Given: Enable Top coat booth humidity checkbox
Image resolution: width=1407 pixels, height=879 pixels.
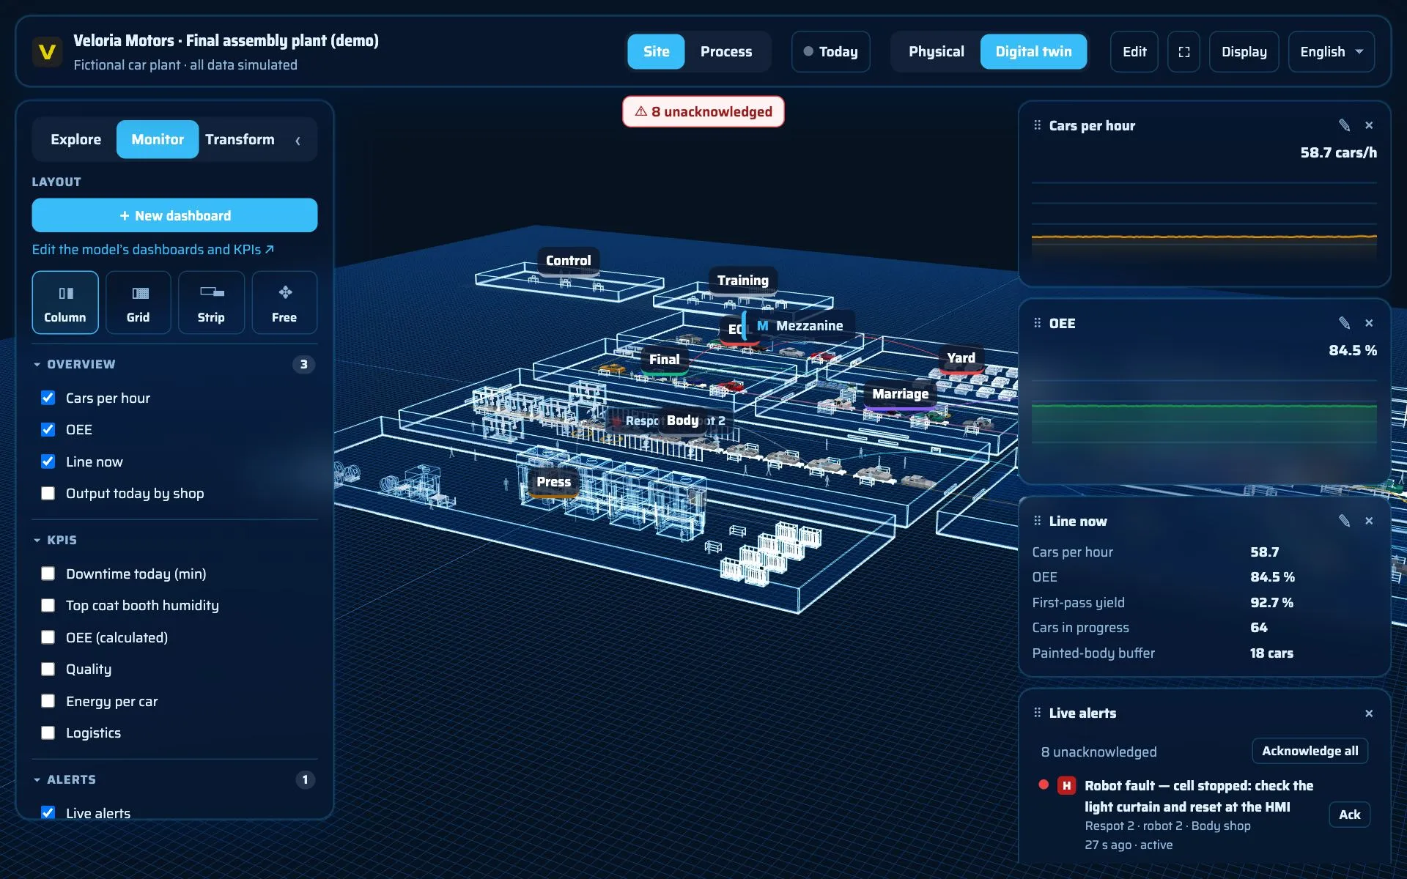Looking at the screenshot, I should pos(48,605).
